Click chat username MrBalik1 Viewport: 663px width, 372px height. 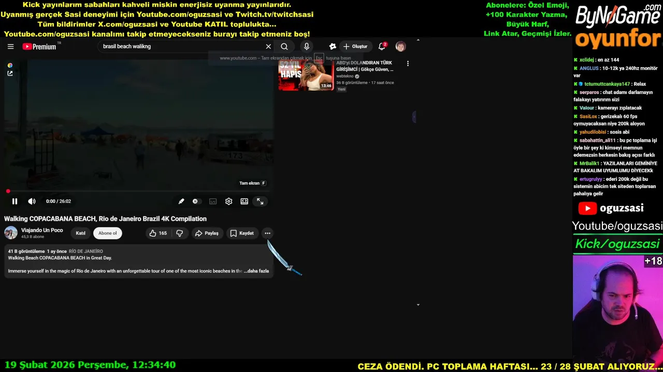tap(589, 163)
